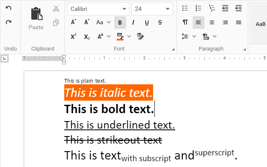Click the 'with subscript' text
The height and width of the screenshot is (167, 267).
point(146,159)
